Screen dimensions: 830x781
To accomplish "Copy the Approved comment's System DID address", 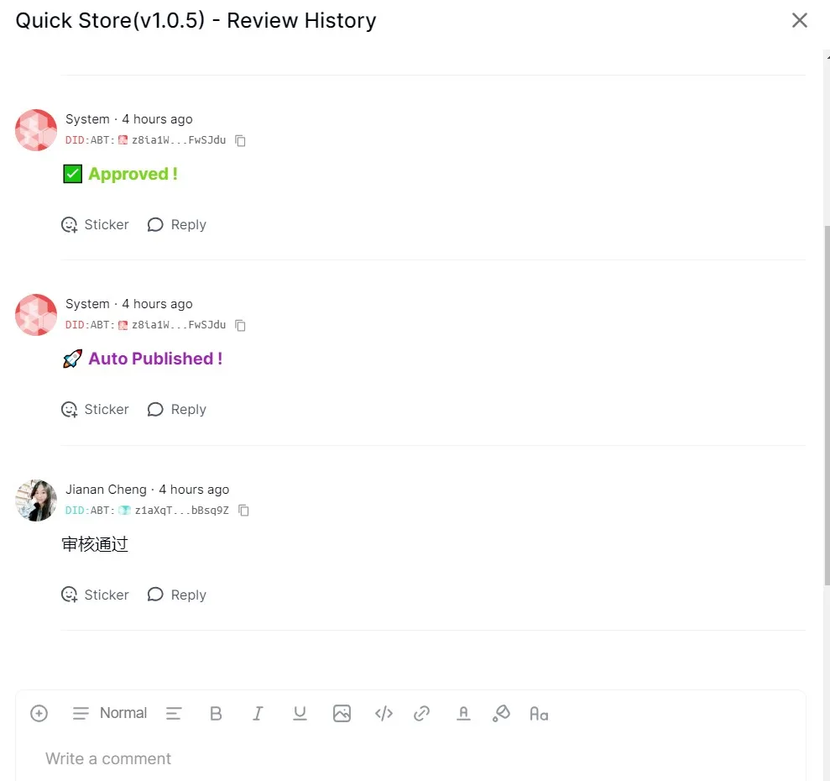I will click(x=240, y=140).
